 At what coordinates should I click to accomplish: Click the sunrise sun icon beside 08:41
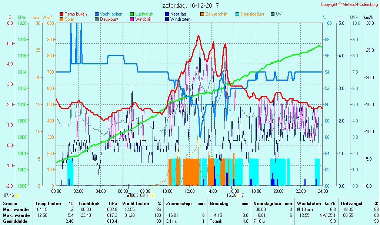153,195
